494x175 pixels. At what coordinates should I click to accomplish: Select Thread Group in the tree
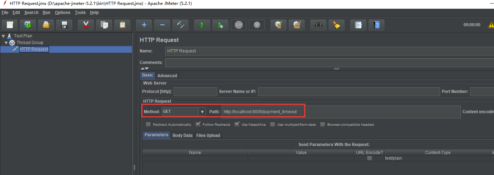[x=30, y=43]
